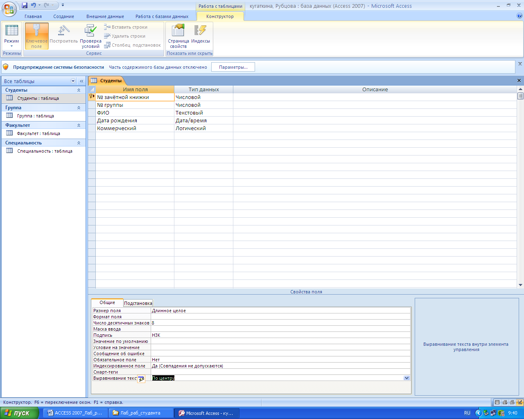Image resolution: width=524 pixels, height=419 pixels.
Task: Click Столбец подстановок lookup column
Action: click(133, 45)
